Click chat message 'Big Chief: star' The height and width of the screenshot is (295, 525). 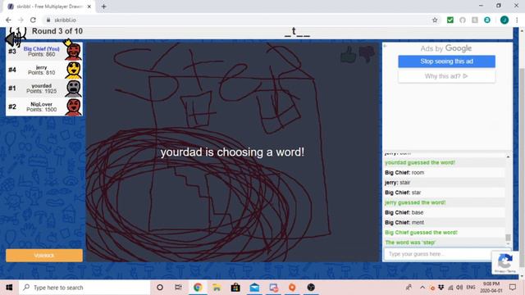click(x=403, y=193)
